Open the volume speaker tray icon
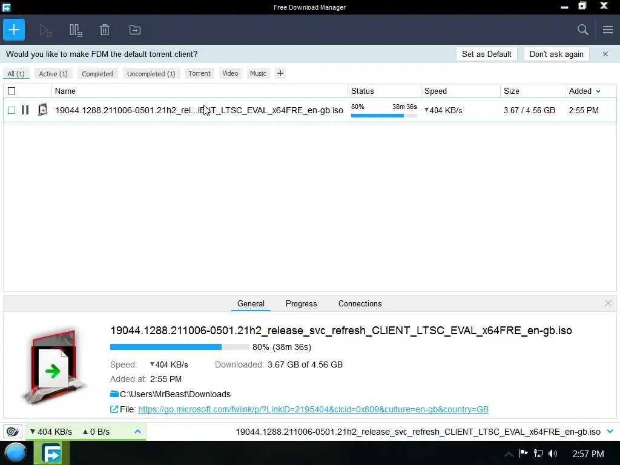Image resolution: width=620 pixels, height=465 pixels. tap(553, 453)
